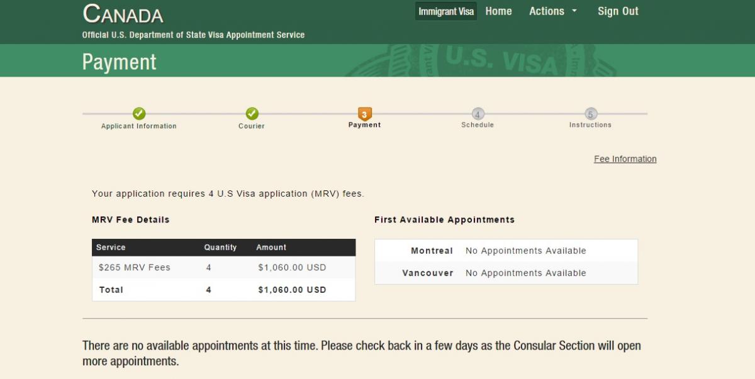Click the Vancouver appointment row
Image resolution: width=755 pixels, height=379 pixels.
[x=506, y=273]
